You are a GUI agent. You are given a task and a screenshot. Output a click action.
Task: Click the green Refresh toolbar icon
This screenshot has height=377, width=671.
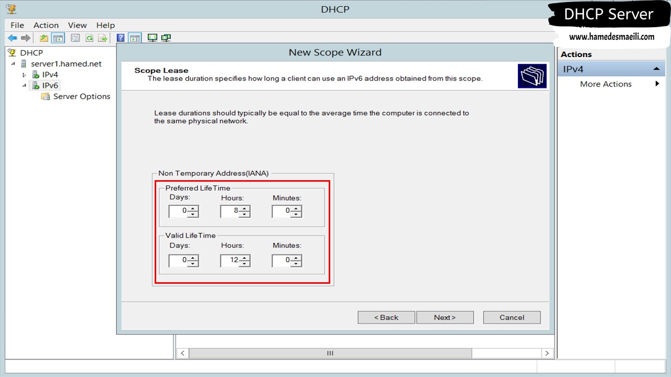89,38
